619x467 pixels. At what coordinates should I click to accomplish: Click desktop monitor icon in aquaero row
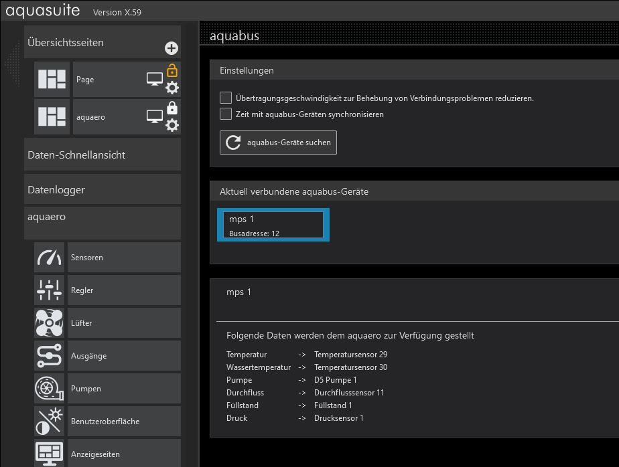tap(154, 116)
